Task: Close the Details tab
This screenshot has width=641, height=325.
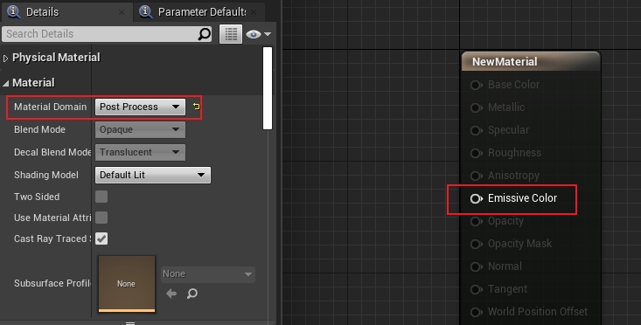Action: pyautogui.click(x=122, y=12)
